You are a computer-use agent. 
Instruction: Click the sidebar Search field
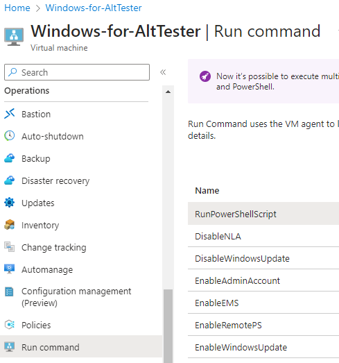(77, 72)
